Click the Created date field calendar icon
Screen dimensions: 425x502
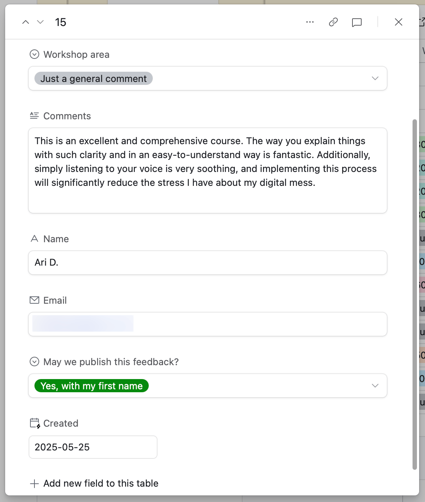tap(35, 423)
